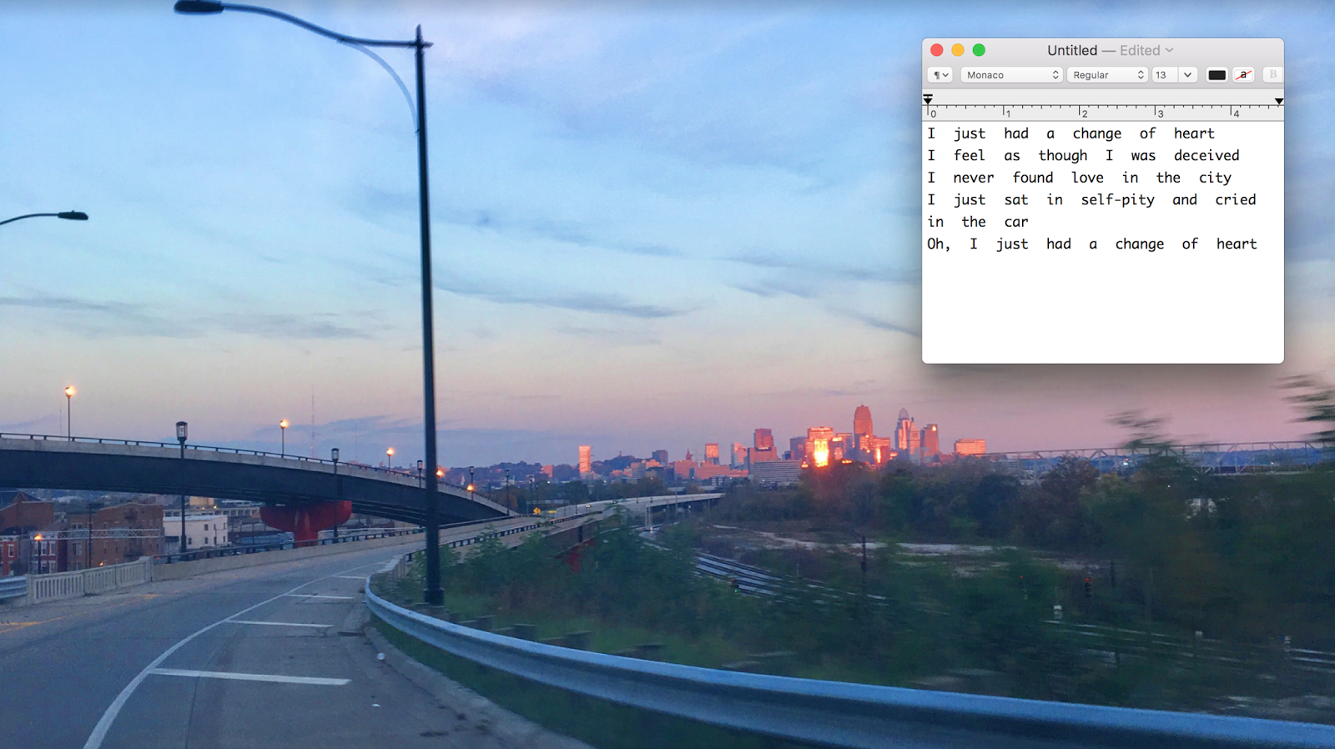
Task: Click the word "self-pity"
Action: click(1118, 200)
